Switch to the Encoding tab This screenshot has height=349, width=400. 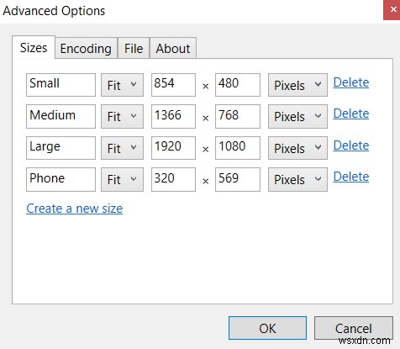[86, 48]
